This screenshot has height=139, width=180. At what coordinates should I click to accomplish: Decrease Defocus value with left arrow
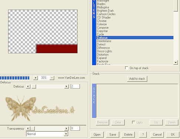(x=28, y=86)
